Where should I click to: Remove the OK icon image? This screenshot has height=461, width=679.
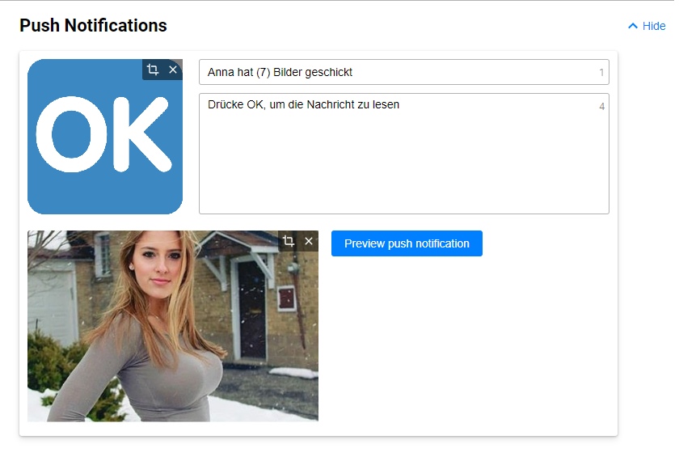pos(173,70)
